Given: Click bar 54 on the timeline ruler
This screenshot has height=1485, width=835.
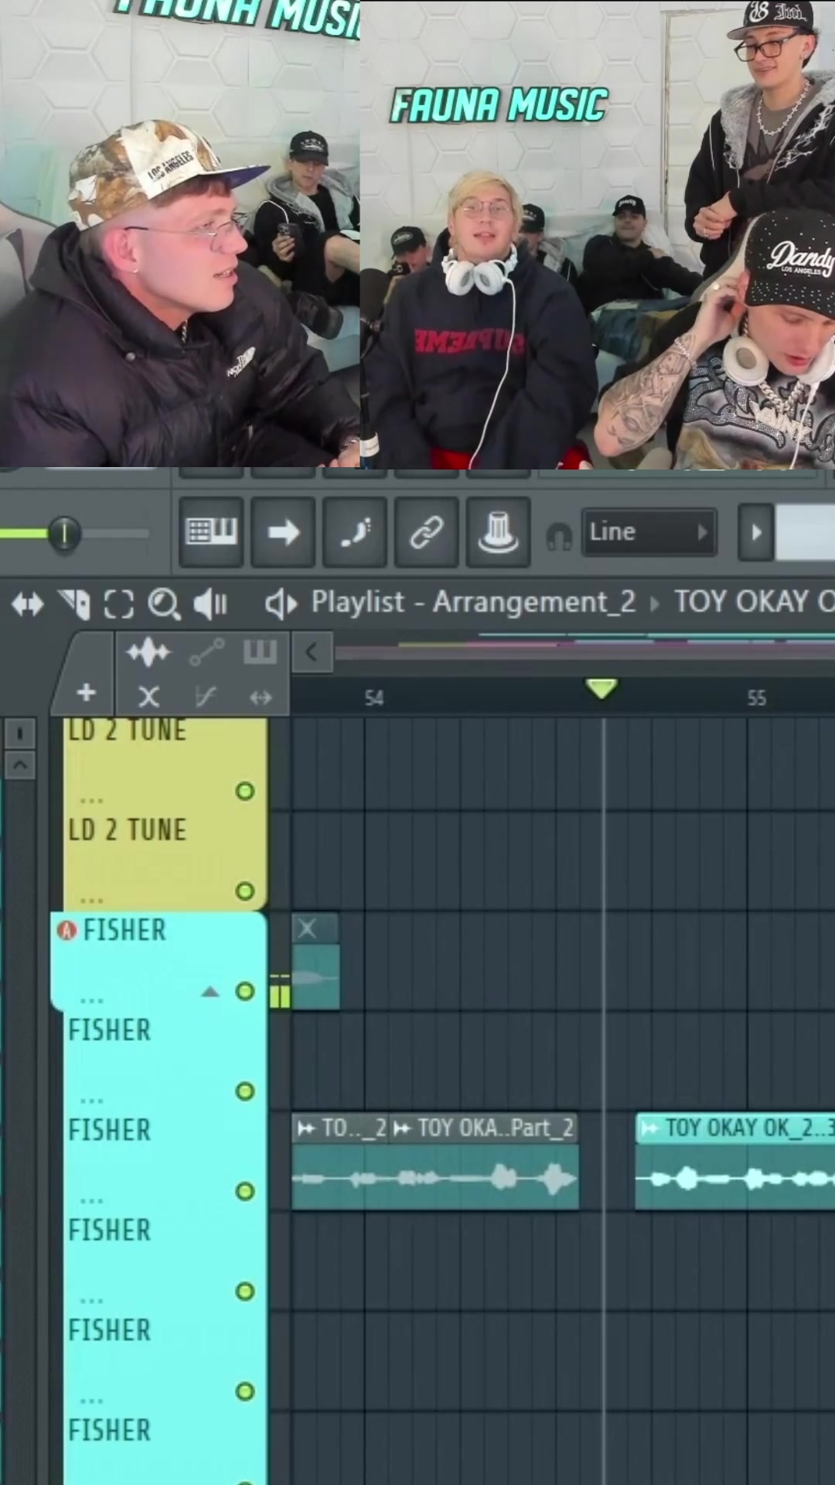Looking at the screenshot, I should (374, 698).
